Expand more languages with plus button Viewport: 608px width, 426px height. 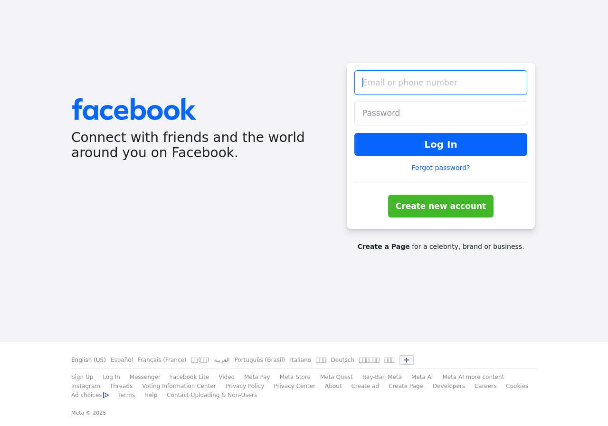pyautogui.click(x=406, y=360)
